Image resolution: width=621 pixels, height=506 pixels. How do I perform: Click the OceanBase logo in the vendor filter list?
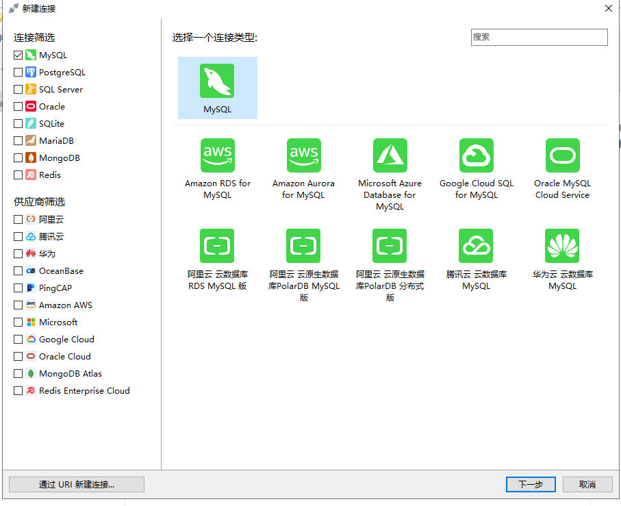coord(31,271)
